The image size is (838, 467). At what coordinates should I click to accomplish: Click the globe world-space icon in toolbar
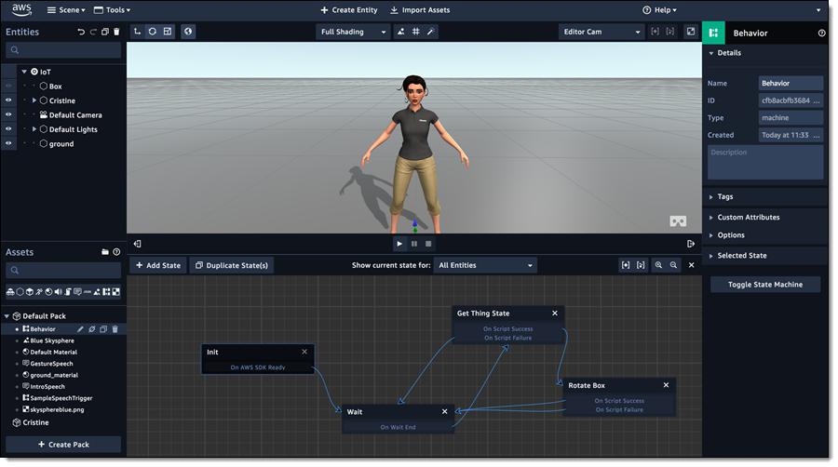coord(188,32)
